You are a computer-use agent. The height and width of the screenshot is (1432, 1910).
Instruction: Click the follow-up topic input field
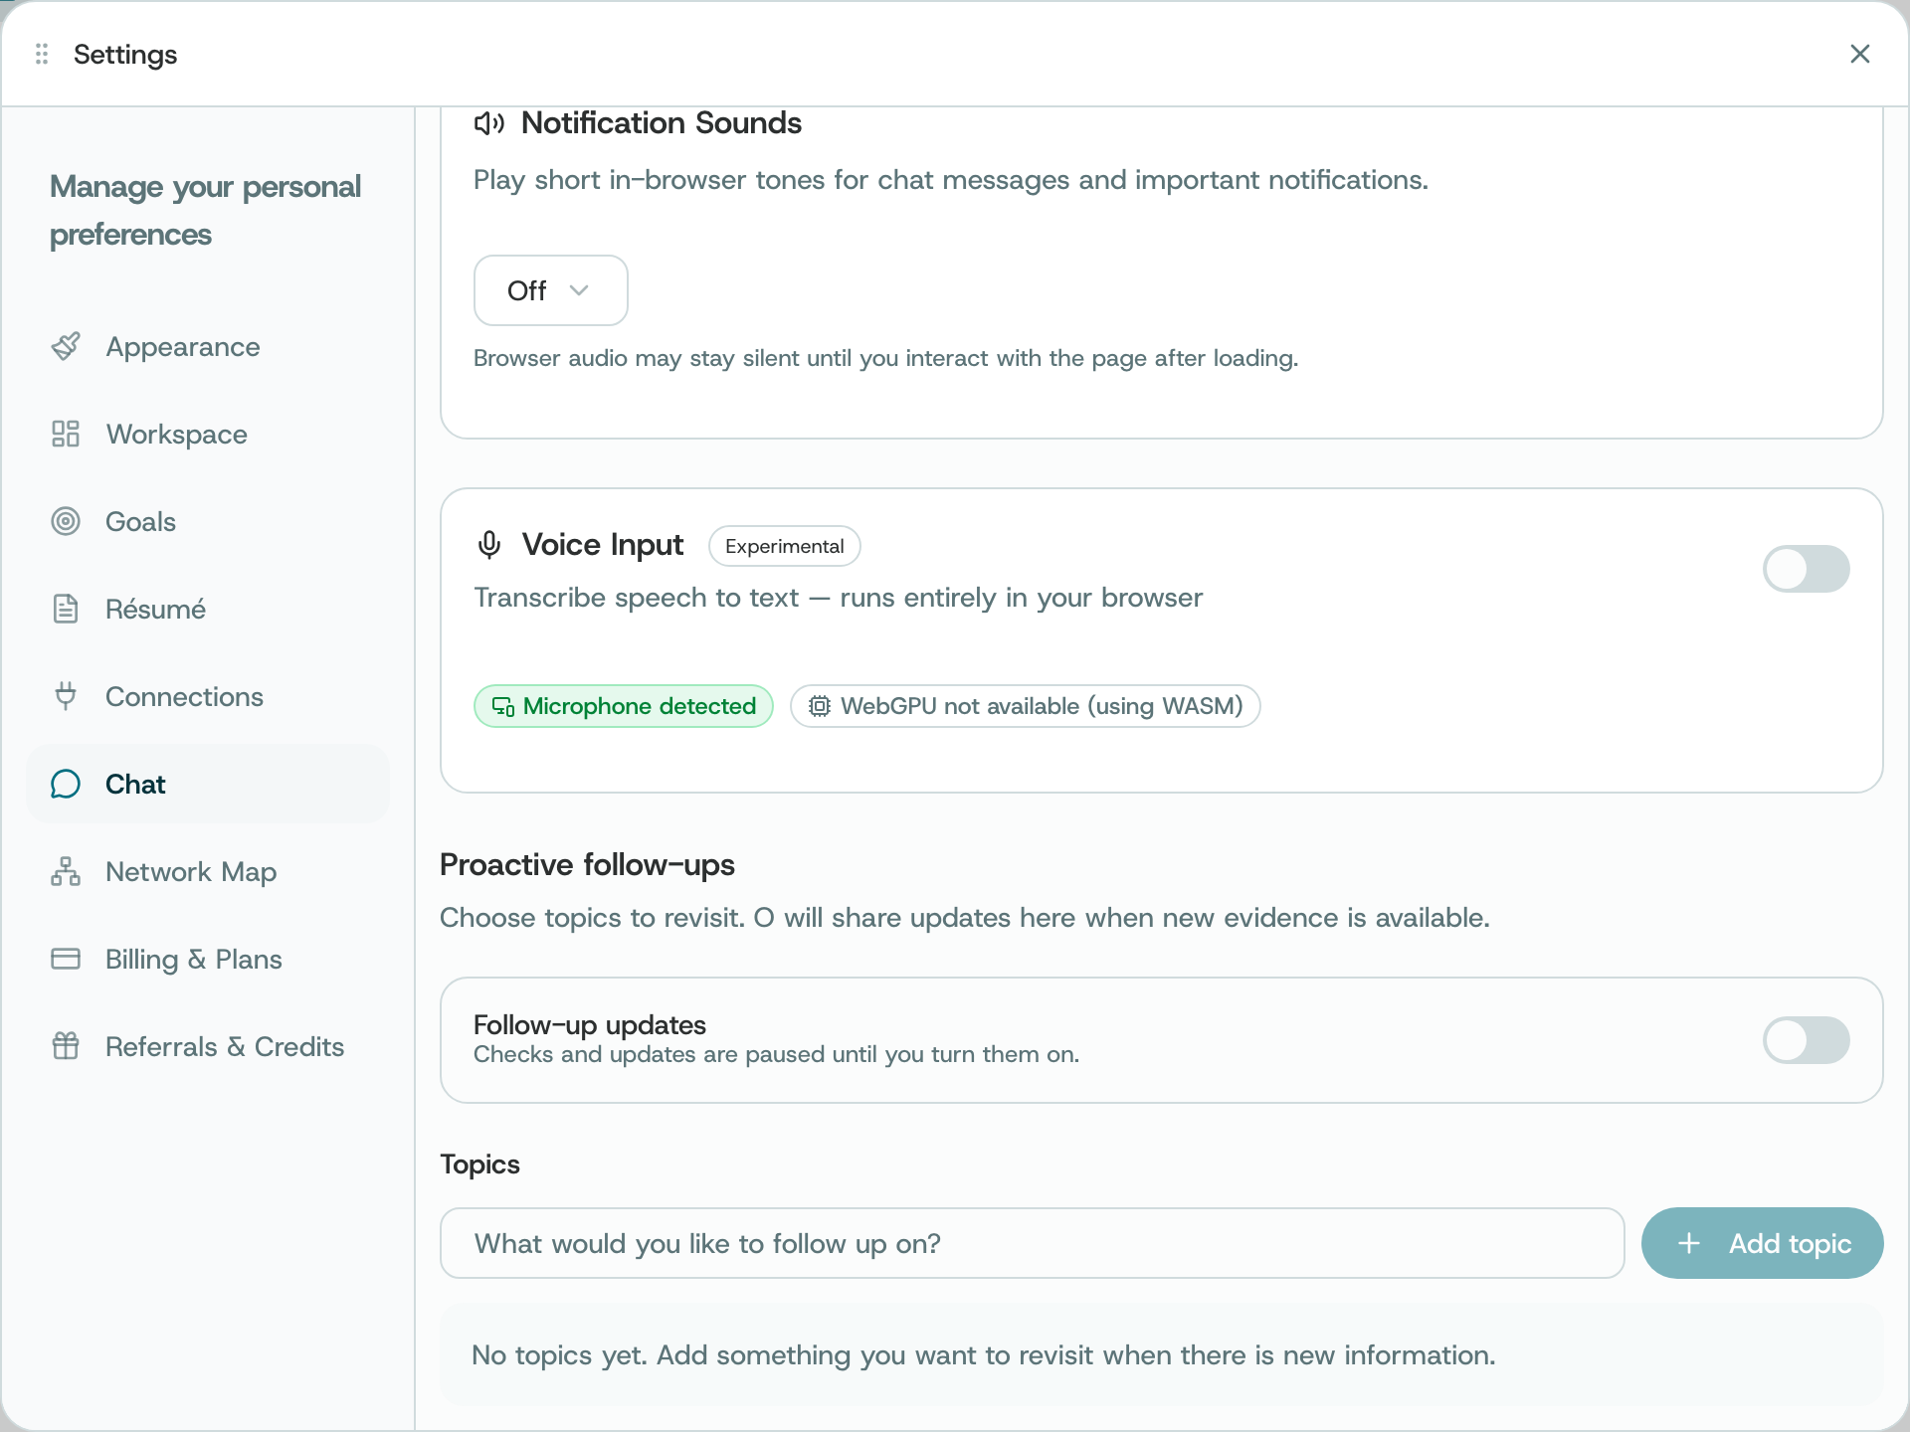click(x=1033, y=1243)
